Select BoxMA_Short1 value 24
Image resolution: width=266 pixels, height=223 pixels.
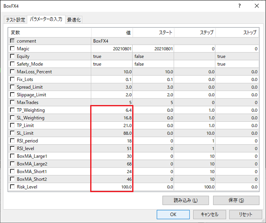point(112,171)
